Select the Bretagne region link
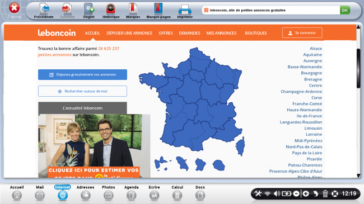Image resolution: width=364 pixels, height=204 pixels. [313, 79]
